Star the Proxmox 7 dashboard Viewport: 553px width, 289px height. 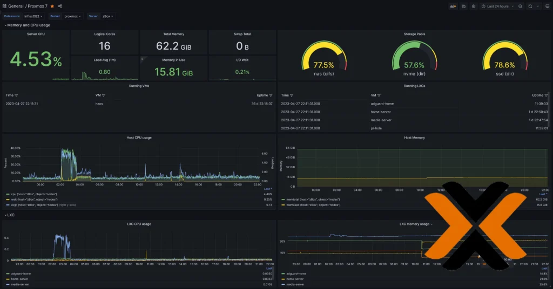point(52,6)
